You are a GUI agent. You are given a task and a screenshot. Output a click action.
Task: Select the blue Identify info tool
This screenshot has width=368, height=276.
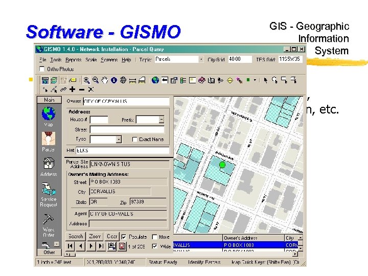[x=114, y=80]
